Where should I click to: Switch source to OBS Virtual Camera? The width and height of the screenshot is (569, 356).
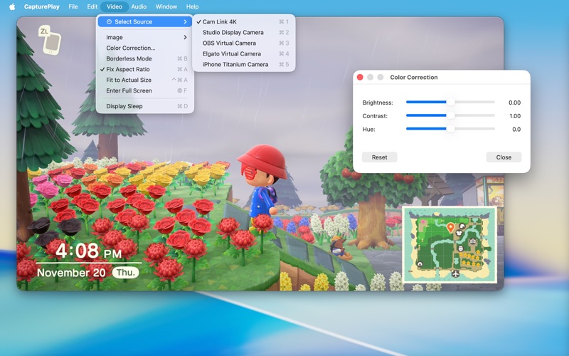click(243, 43)
